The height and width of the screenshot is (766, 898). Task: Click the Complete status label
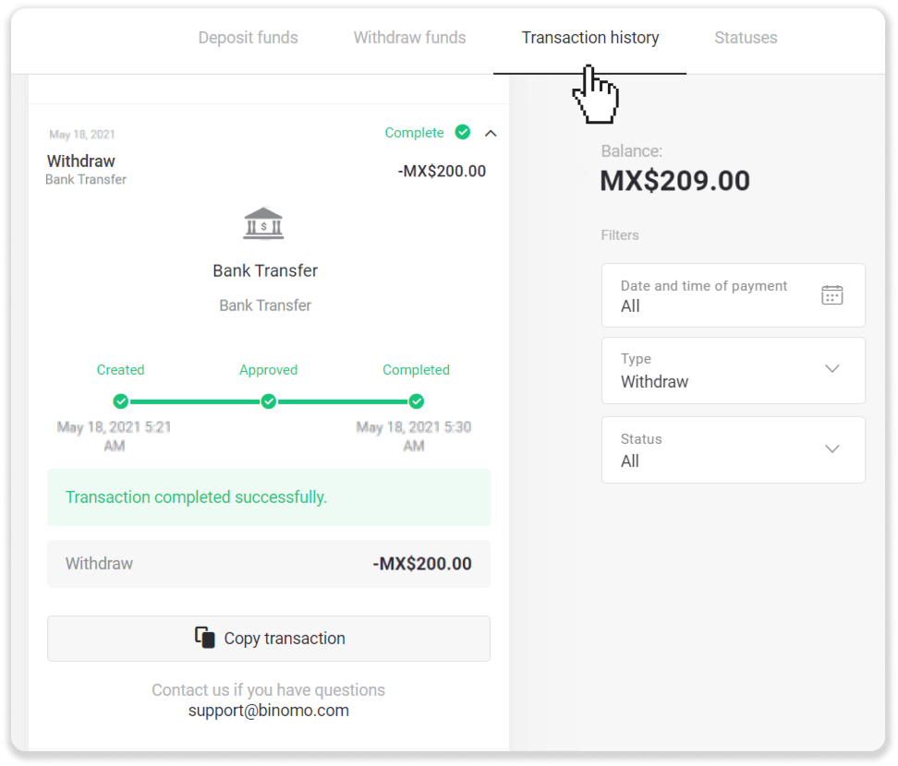[414, 133]
